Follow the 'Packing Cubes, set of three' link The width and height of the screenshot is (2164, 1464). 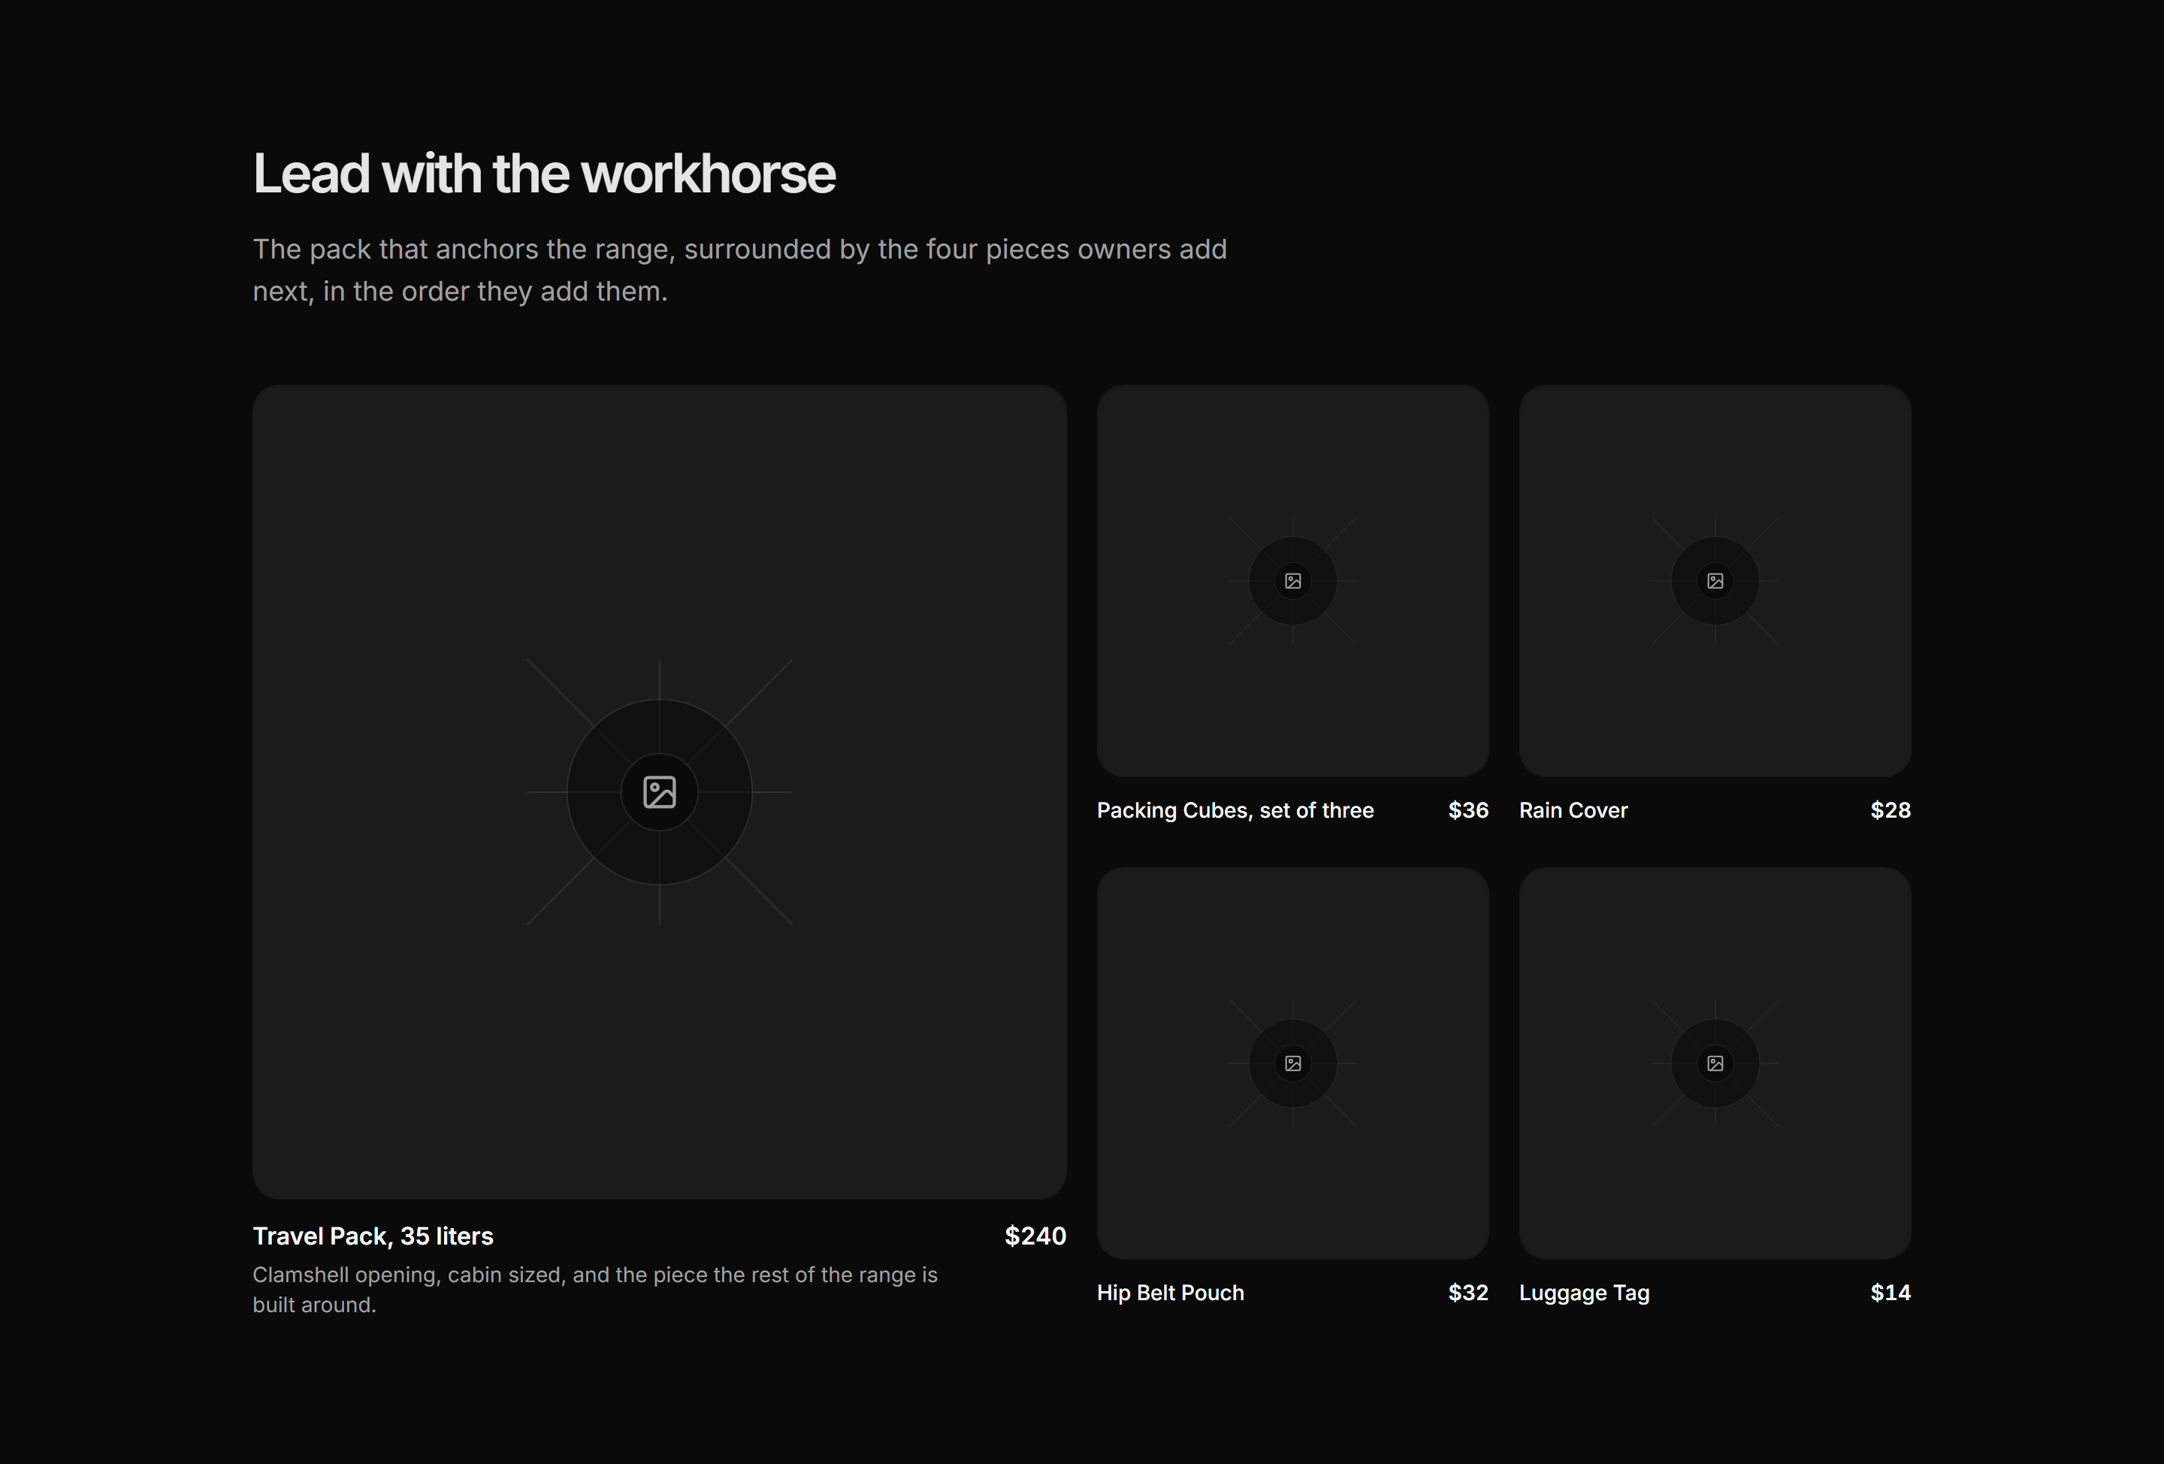coord(1235,810)
